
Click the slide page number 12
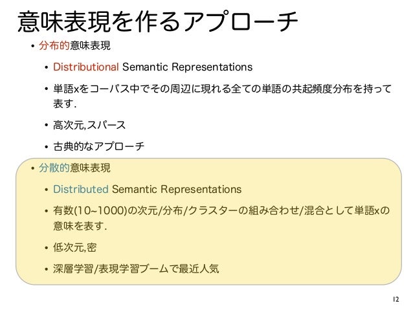pos(396,299)
